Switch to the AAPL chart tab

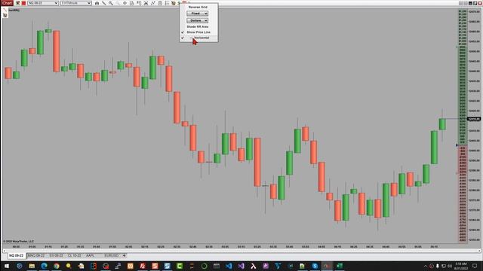tap(91, 256)
